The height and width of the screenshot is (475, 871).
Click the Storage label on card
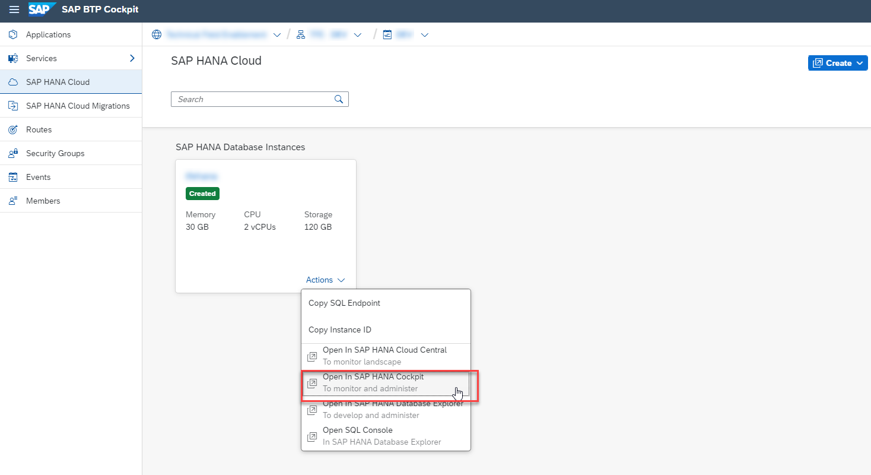pos(319,214)
